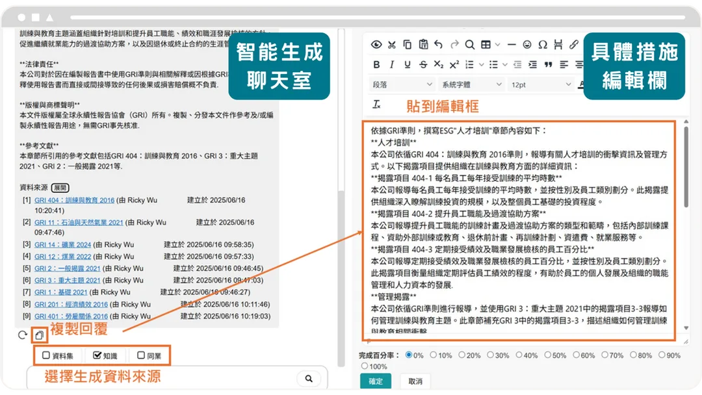
Task: Click the scissors cut icon
Action: [392, 44]
